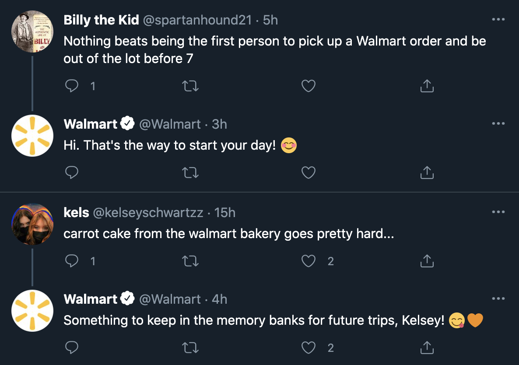Open more options on Walmart's 3h reply

pos(498,124)
